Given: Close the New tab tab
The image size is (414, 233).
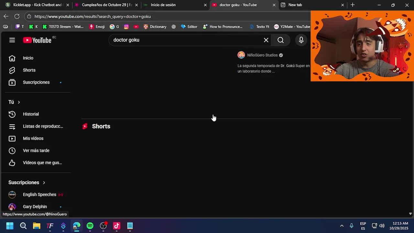Looking at the screenshot, I should pyautogui.click(x=343, y=5).
